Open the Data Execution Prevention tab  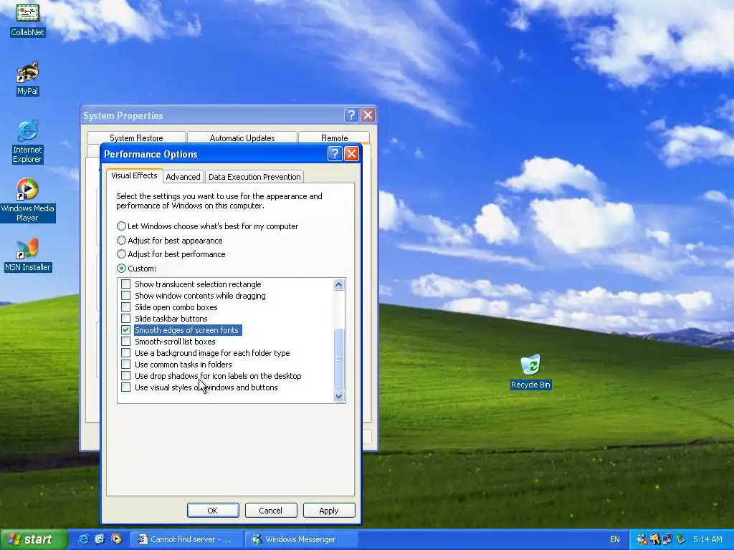(x=254, y=177)
